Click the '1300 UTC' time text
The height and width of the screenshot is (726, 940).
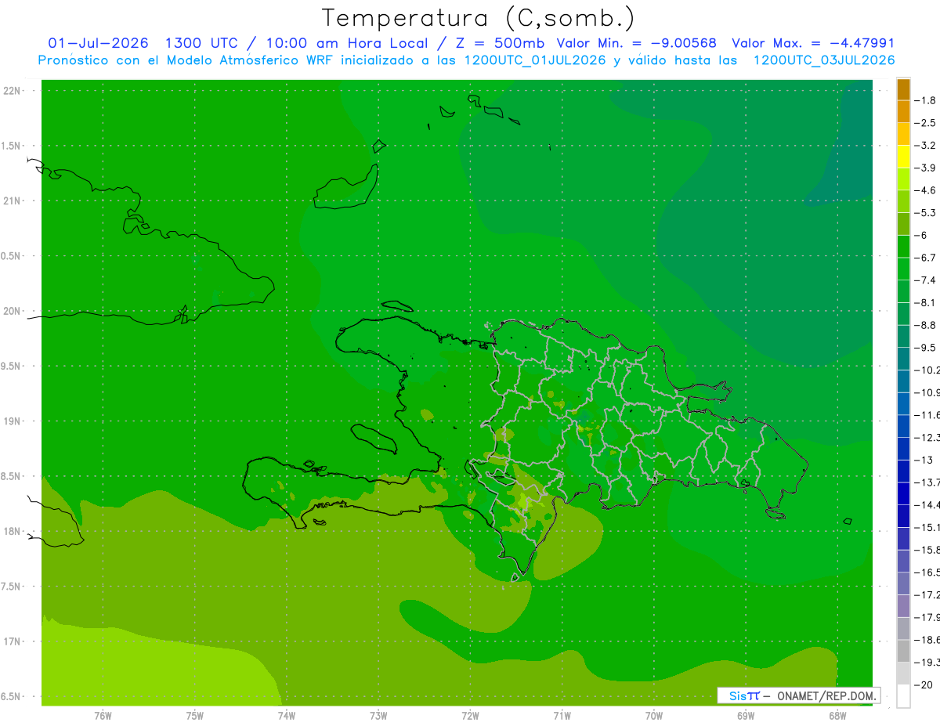(201, 43)
